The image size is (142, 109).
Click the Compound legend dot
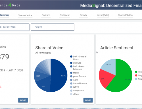point(71,91)
